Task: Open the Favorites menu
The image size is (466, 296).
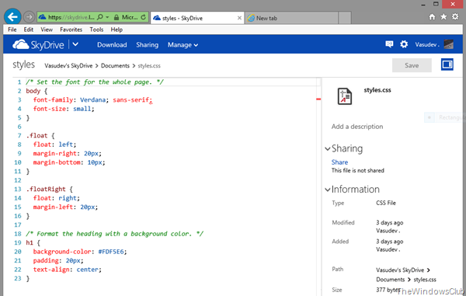Action: [71, 30]
